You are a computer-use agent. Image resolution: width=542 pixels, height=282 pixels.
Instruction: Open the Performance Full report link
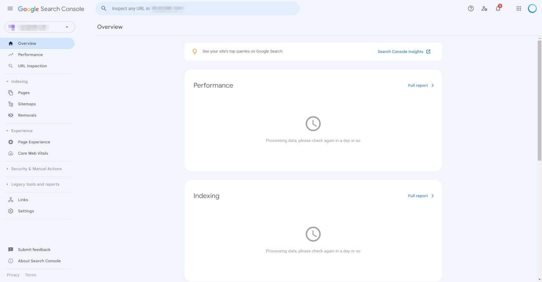click(x=418, y=85)
